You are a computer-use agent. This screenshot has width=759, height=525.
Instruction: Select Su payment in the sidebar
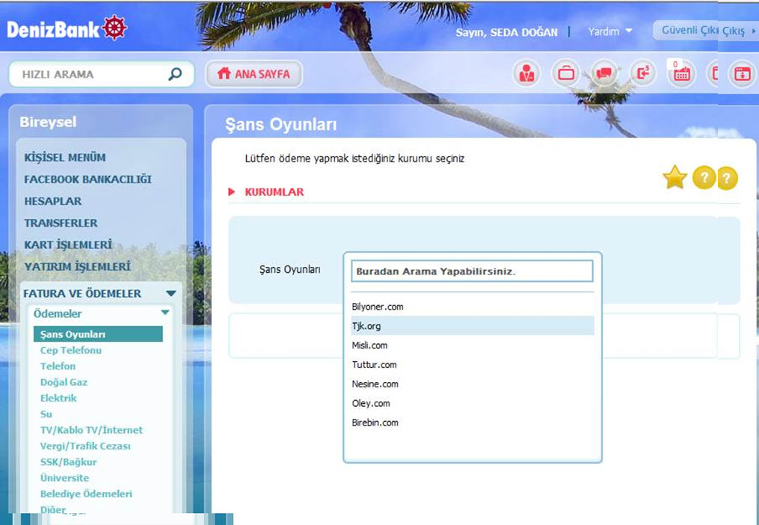(46, 414)
